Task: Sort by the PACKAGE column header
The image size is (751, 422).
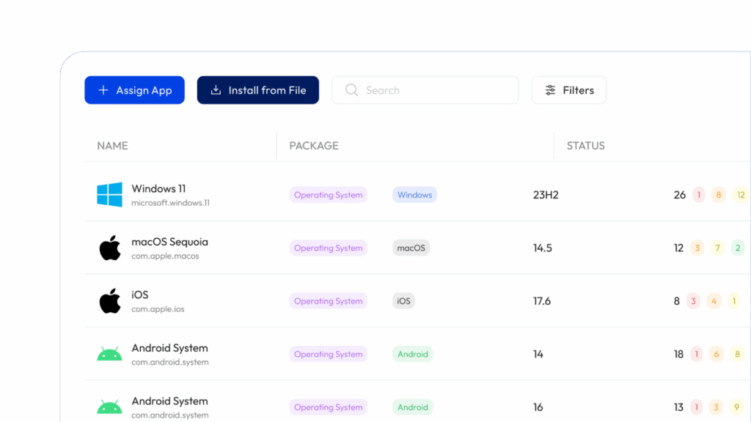Action: (x=314, y=146)
